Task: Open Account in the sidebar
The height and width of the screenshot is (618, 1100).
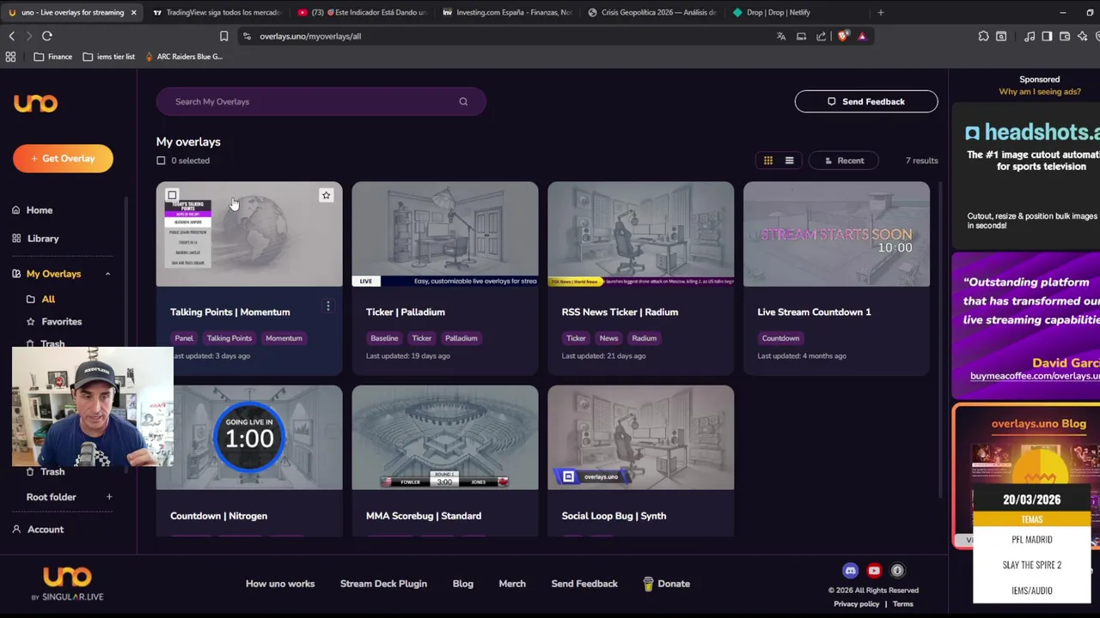Action: [46, 530]
